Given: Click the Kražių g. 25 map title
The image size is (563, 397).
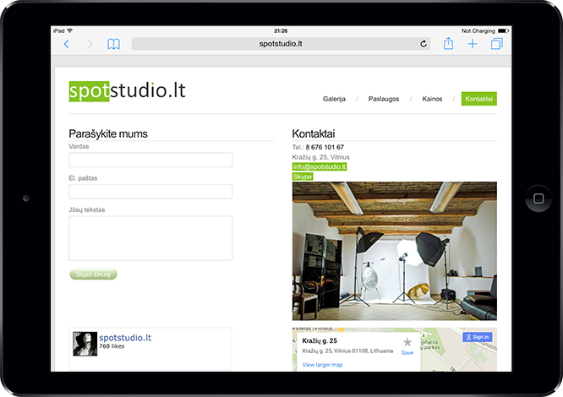Looking at the screenshot, I should point(320,340).
